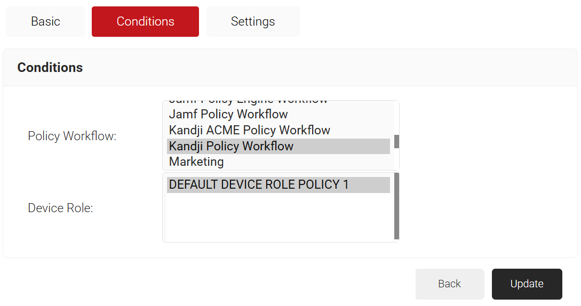Pick Marketing from Policy Workflow list
Screen dimensions: 581x306
click(x=196, y=162)
